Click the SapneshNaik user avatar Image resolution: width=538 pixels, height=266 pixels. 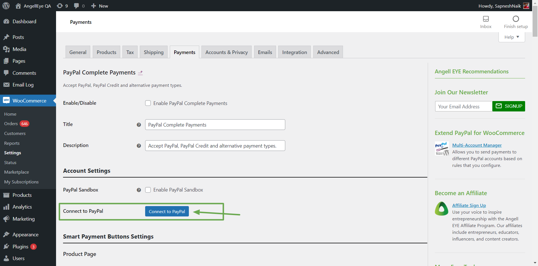(526, 6)
